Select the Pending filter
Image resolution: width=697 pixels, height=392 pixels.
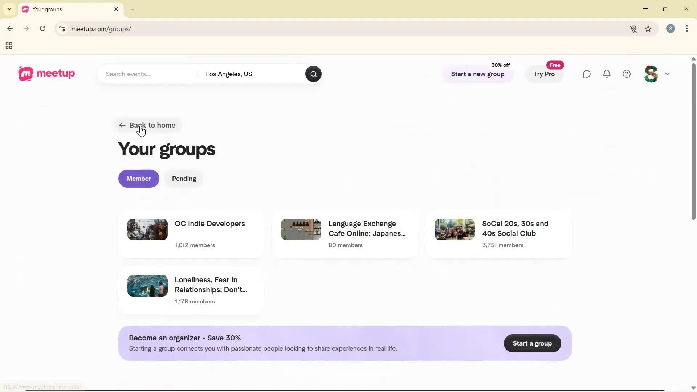click(x=184, y=178)
